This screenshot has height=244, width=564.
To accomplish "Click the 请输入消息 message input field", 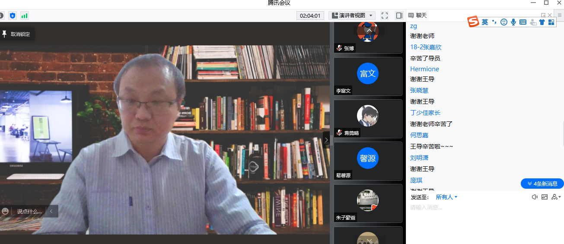I will pos(475,208).
